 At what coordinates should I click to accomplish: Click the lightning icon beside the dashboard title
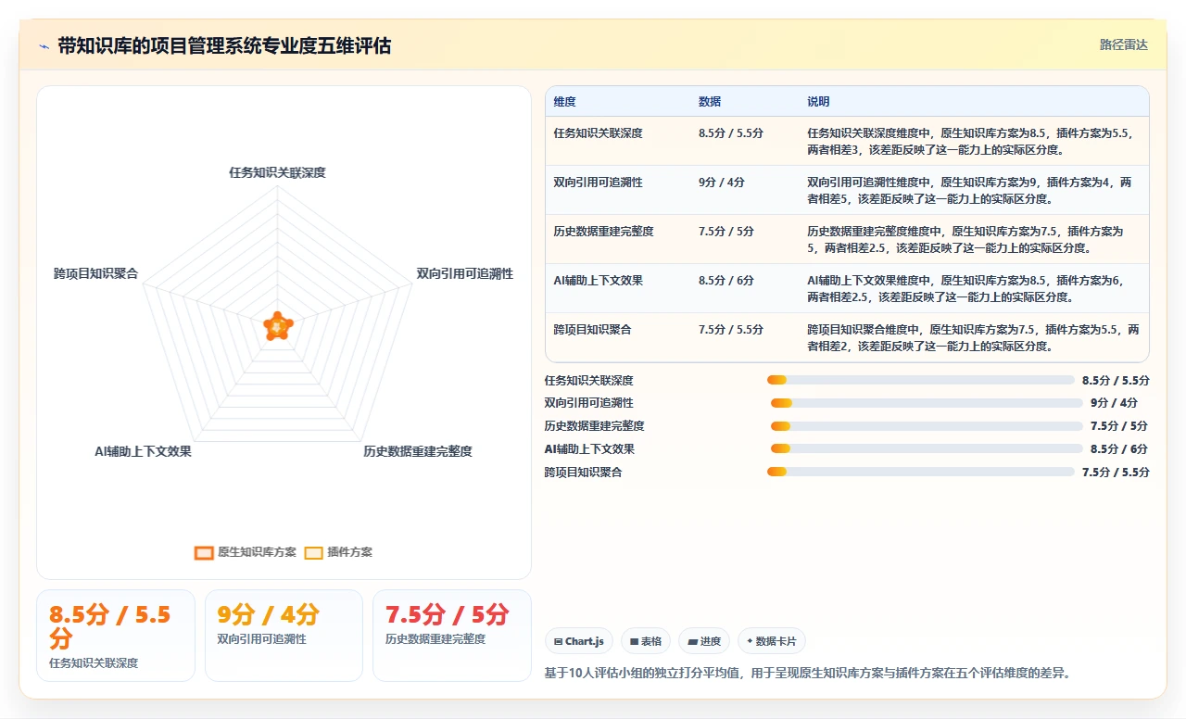coord(44,46)
